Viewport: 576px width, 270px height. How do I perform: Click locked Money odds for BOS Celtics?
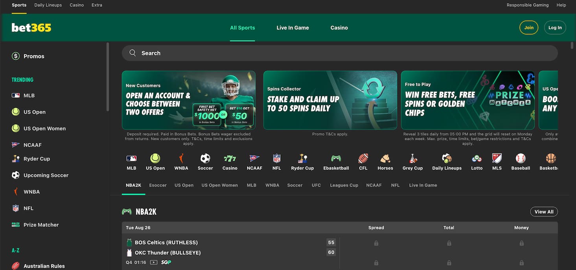click(x=522, y=243)
